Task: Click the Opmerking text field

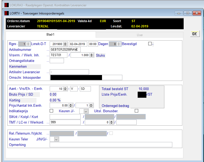Action: pyautogui.click(x=111, y=145)
